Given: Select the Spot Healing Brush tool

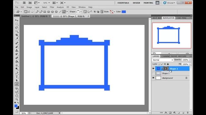Looking at the screenshot, I should coord(17,43).
